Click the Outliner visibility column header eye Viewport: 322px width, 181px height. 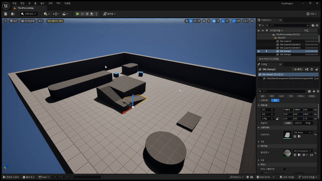click(258, 31)
